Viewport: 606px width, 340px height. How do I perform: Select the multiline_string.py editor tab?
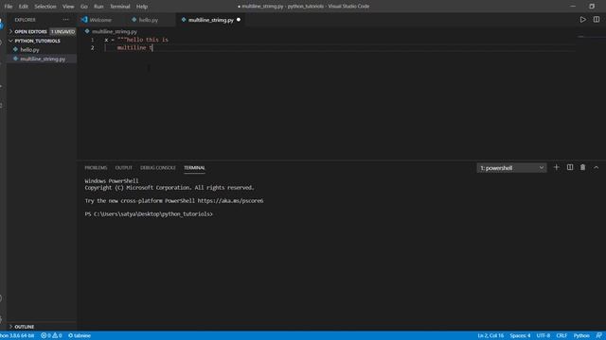pyautogui.click(x=210, y=20)
